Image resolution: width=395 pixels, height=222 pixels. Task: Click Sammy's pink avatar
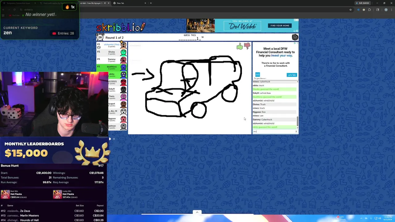click(123, 60)
